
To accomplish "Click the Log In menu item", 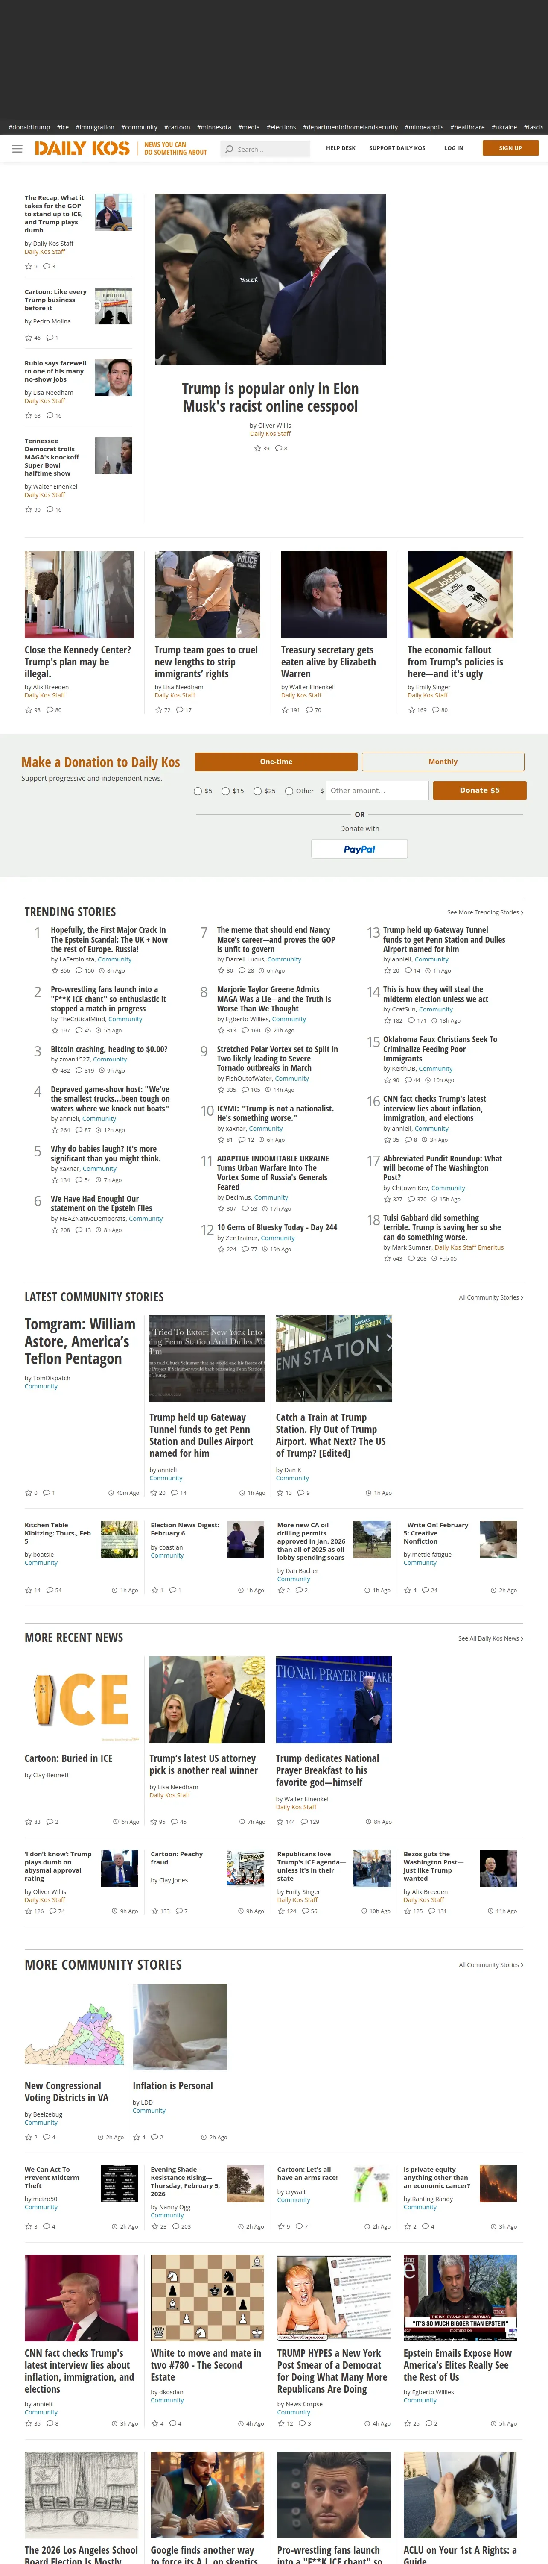I will pos(454,148).
